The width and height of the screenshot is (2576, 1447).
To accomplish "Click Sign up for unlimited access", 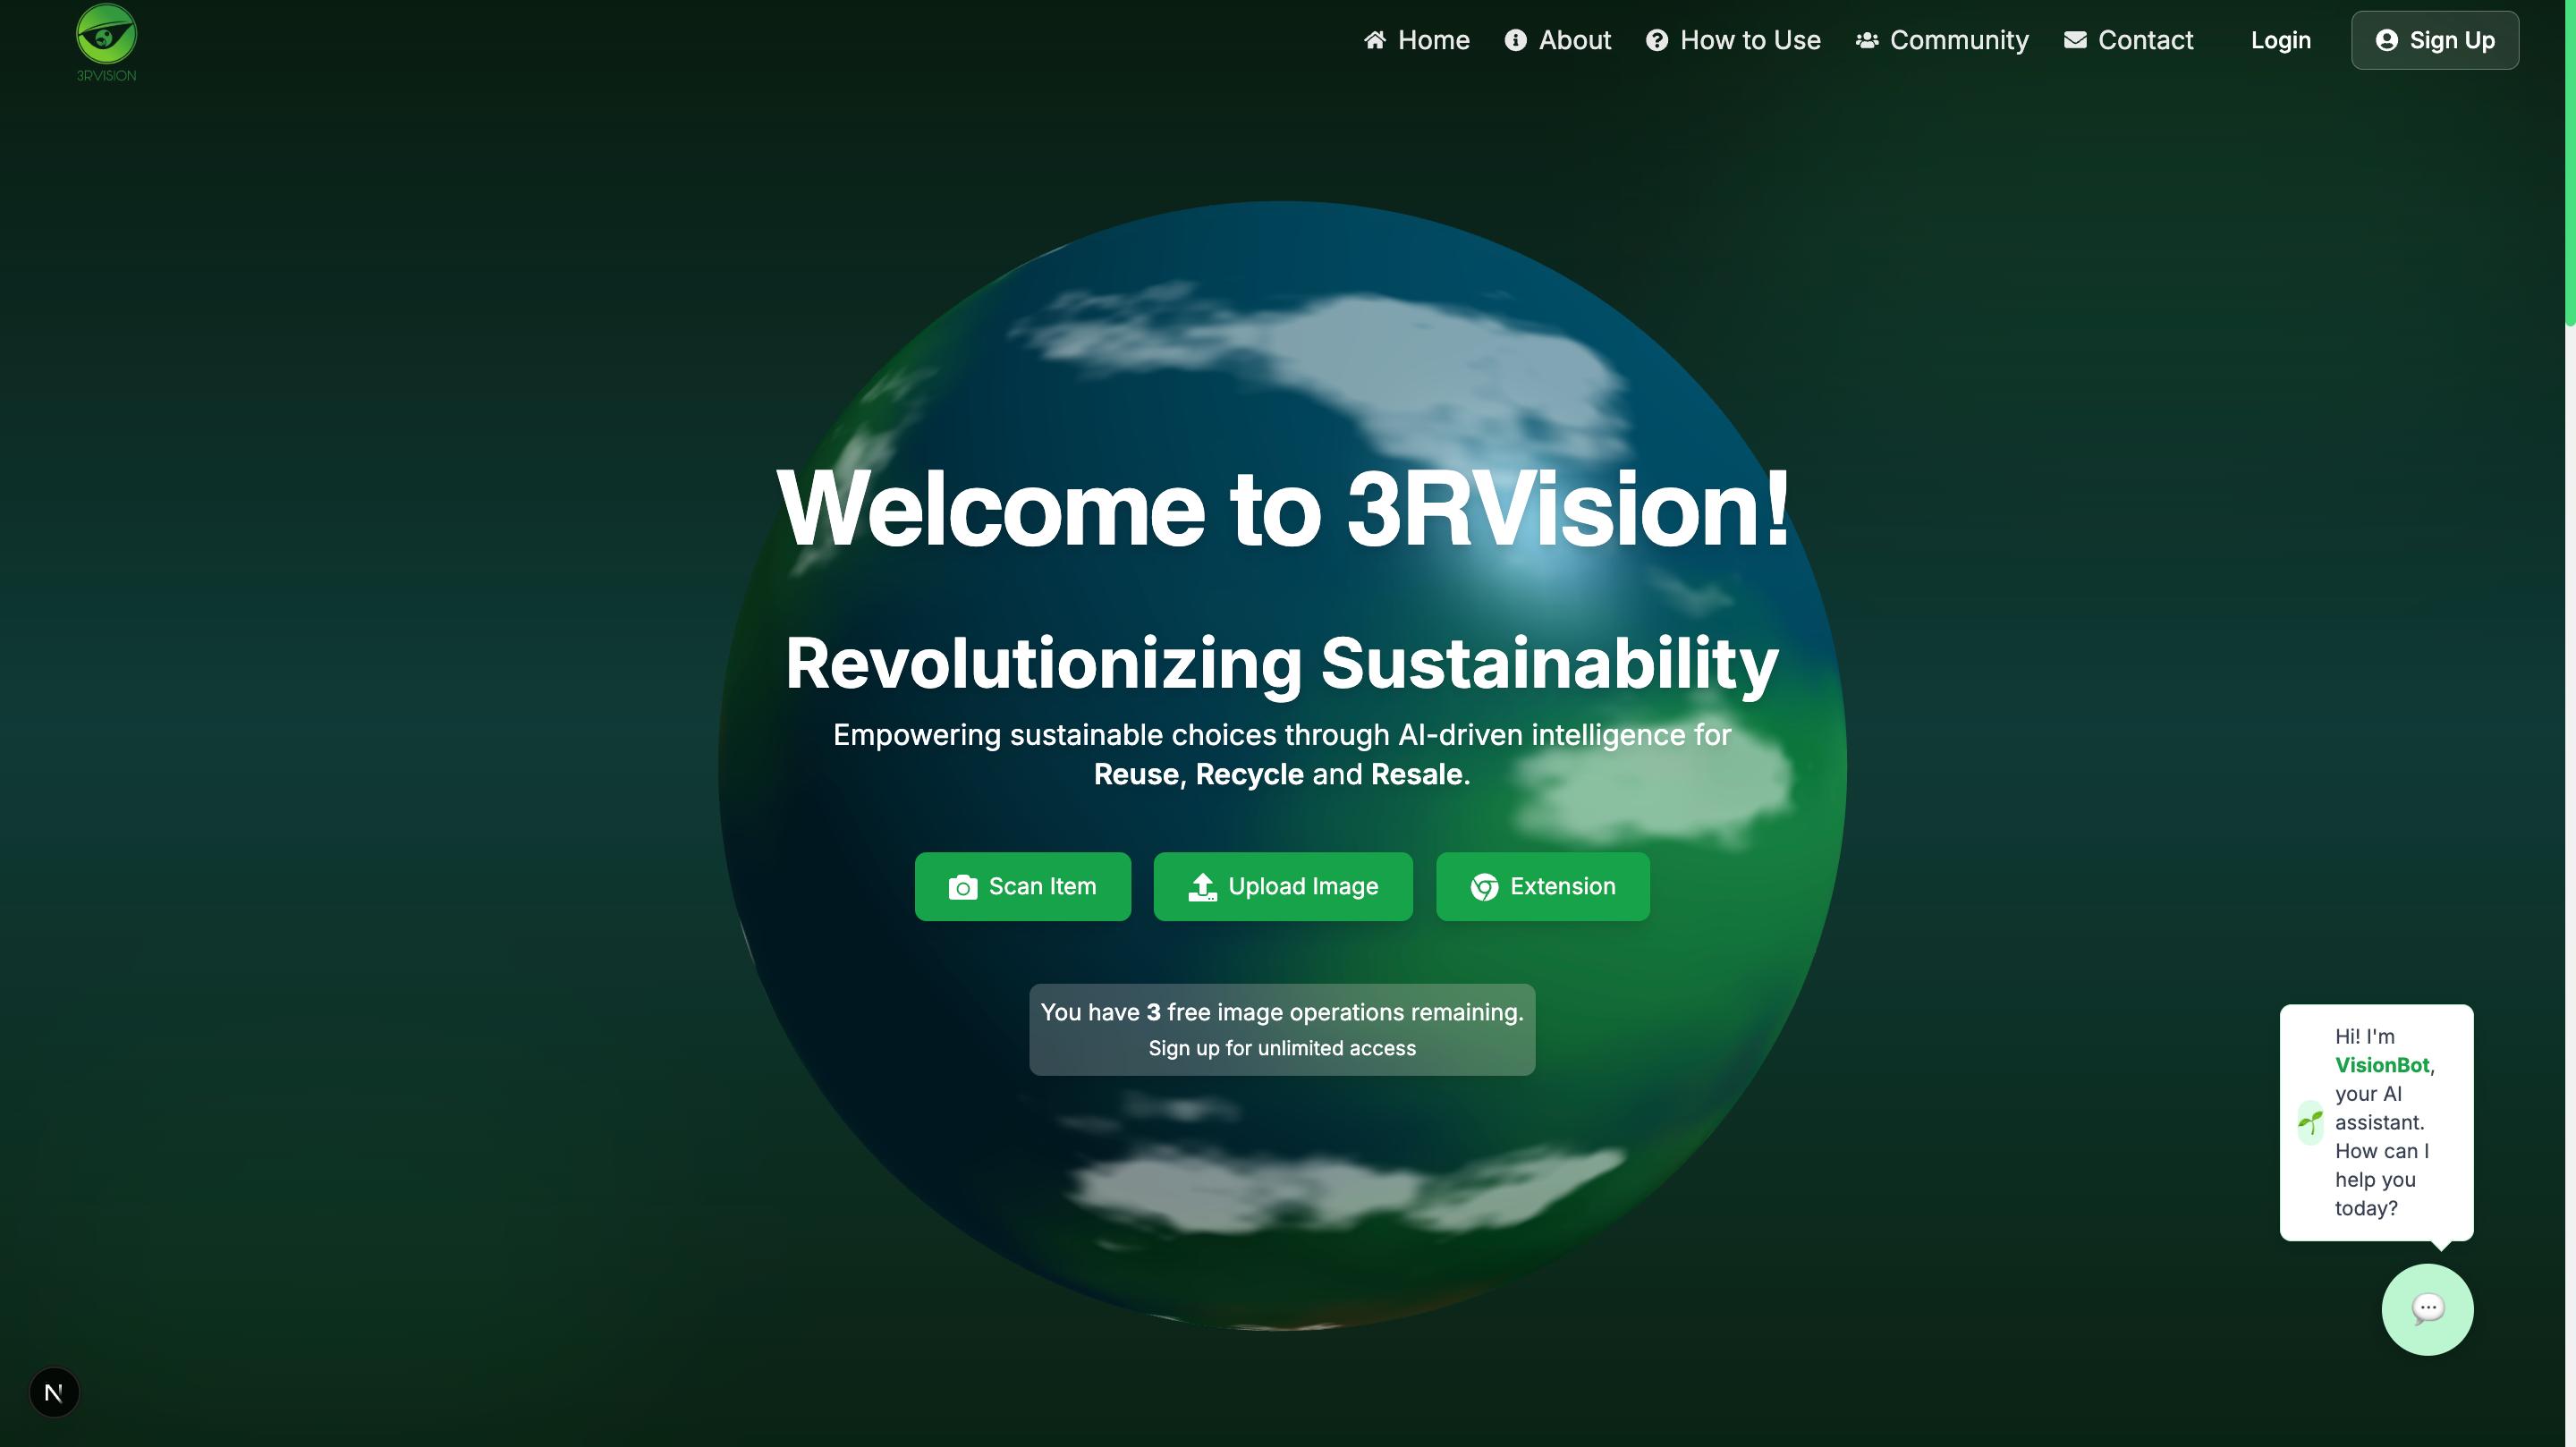I will point(1281,1048).
